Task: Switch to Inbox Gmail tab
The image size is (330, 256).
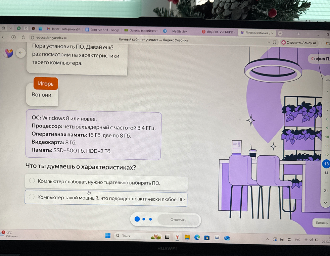Action: coord(63,29)
